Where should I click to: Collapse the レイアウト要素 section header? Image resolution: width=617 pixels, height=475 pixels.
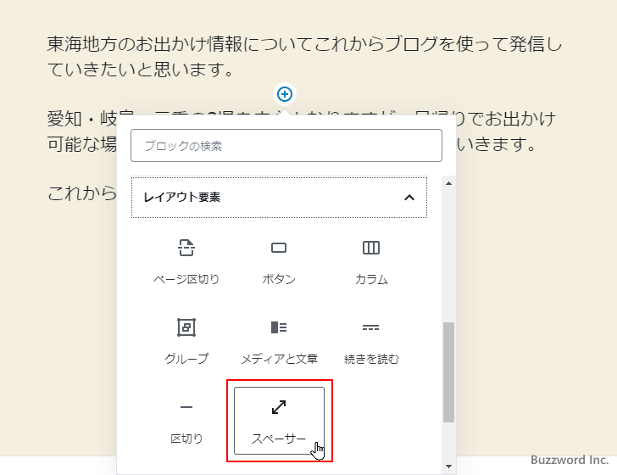click(x=279, y=197)
